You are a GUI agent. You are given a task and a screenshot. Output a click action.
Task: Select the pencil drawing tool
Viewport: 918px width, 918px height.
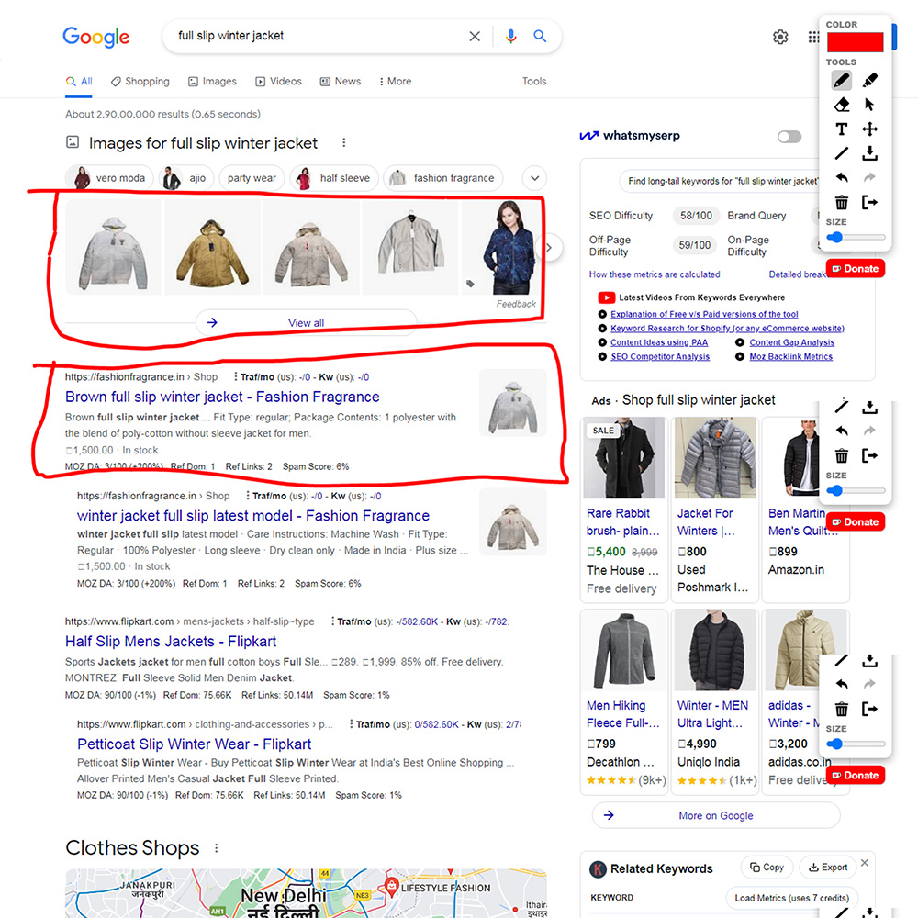(841, 80)
